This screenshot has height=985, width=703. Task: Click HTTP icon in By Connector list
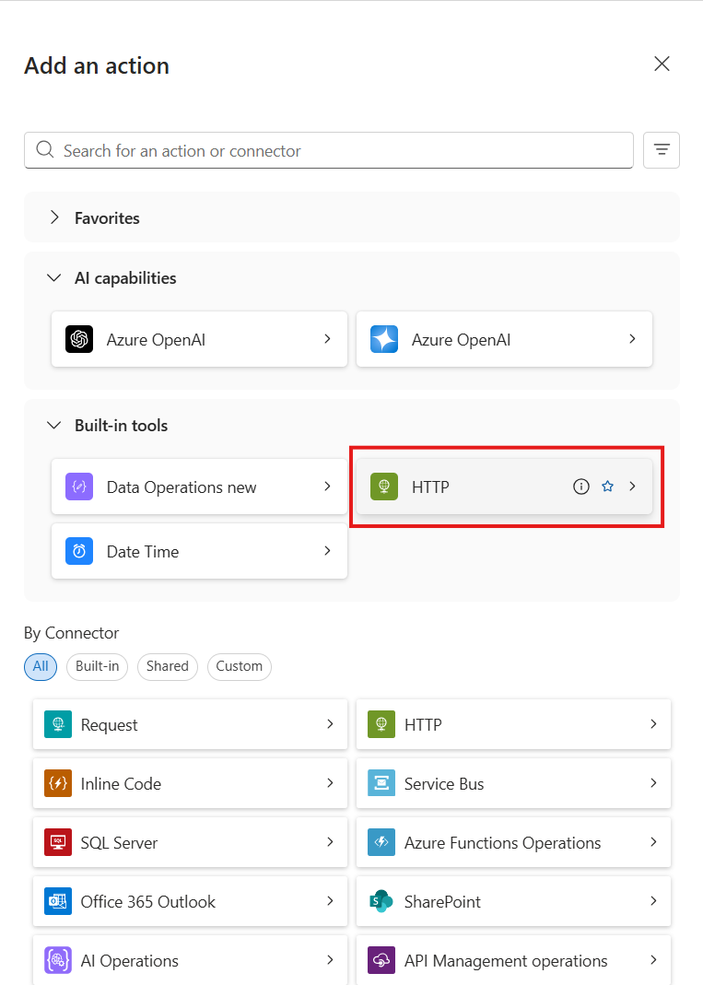tap(381, 724)
